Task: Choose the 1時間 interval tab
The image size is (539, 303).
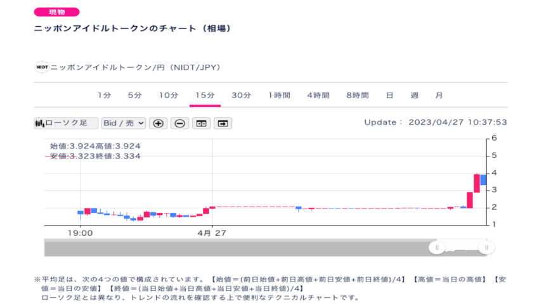Action: tap(279, 96)
